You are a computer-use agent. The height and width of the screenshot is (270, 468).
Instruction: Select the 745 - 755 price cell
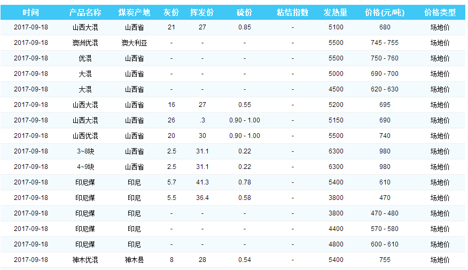click(x=384, y=43)
